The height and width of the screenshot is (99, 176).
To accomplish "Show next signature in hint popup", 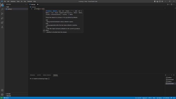I will (x=44, y=32).
